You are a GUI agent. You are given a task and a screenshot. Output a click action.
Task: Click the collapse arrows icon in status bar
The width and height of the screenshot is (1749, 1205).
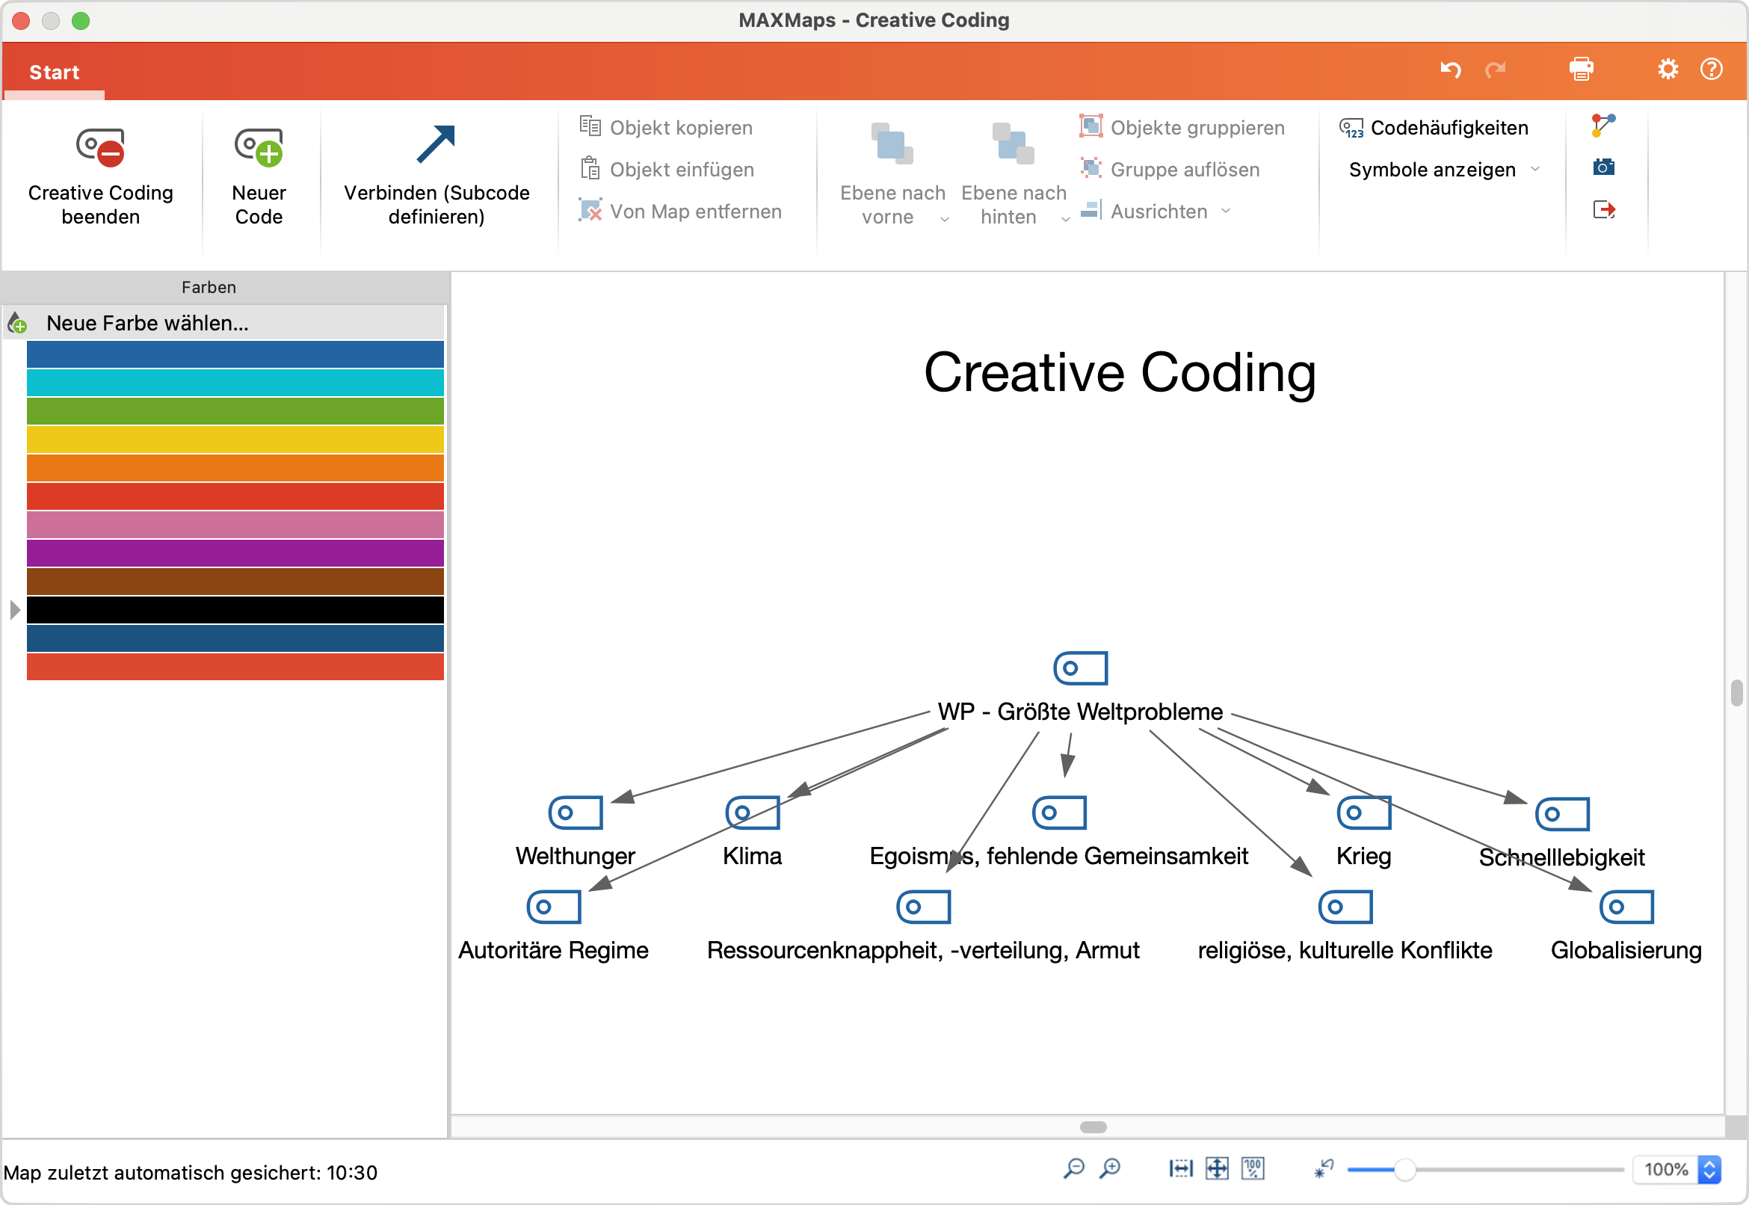click(1324, 1170)
